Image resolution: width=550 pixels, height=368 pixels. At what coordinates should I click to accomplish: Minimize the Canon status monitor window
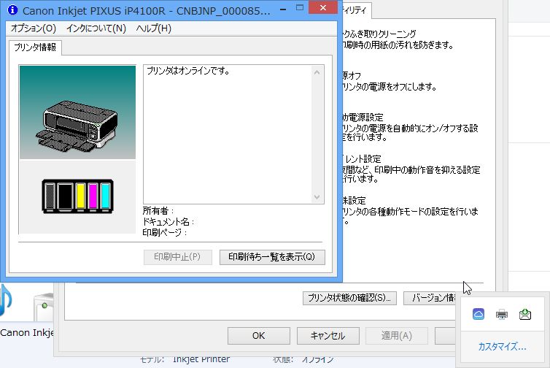[x=283, y=9]
